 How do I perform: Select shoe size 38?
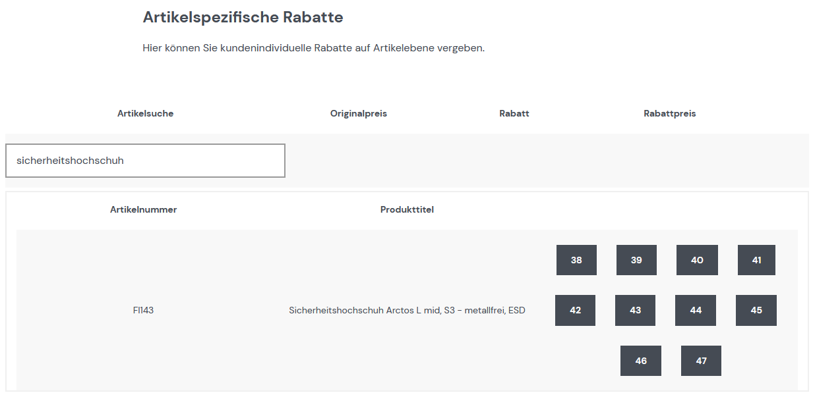(x=576, y=260)
